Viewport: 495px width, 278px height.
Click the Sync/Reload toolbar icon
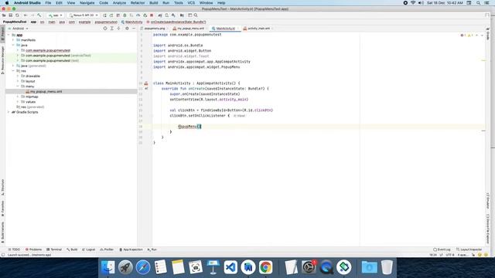17,15
